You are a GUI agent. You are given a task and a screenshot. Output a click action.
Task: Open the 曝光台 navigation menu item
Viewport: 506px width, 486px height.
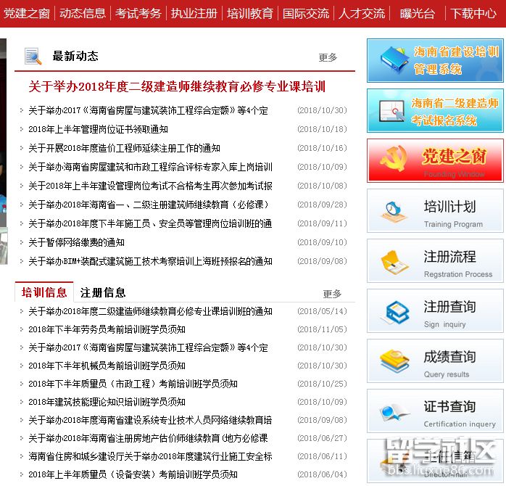coord(418,14)
